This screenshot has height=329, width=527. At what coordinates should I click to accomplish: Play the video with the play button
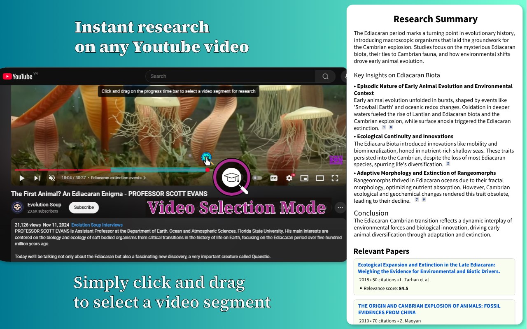point(22,178)
